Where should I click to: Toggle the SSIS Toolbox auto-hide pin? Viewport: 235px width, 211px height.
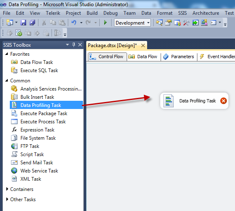point(74,45)
